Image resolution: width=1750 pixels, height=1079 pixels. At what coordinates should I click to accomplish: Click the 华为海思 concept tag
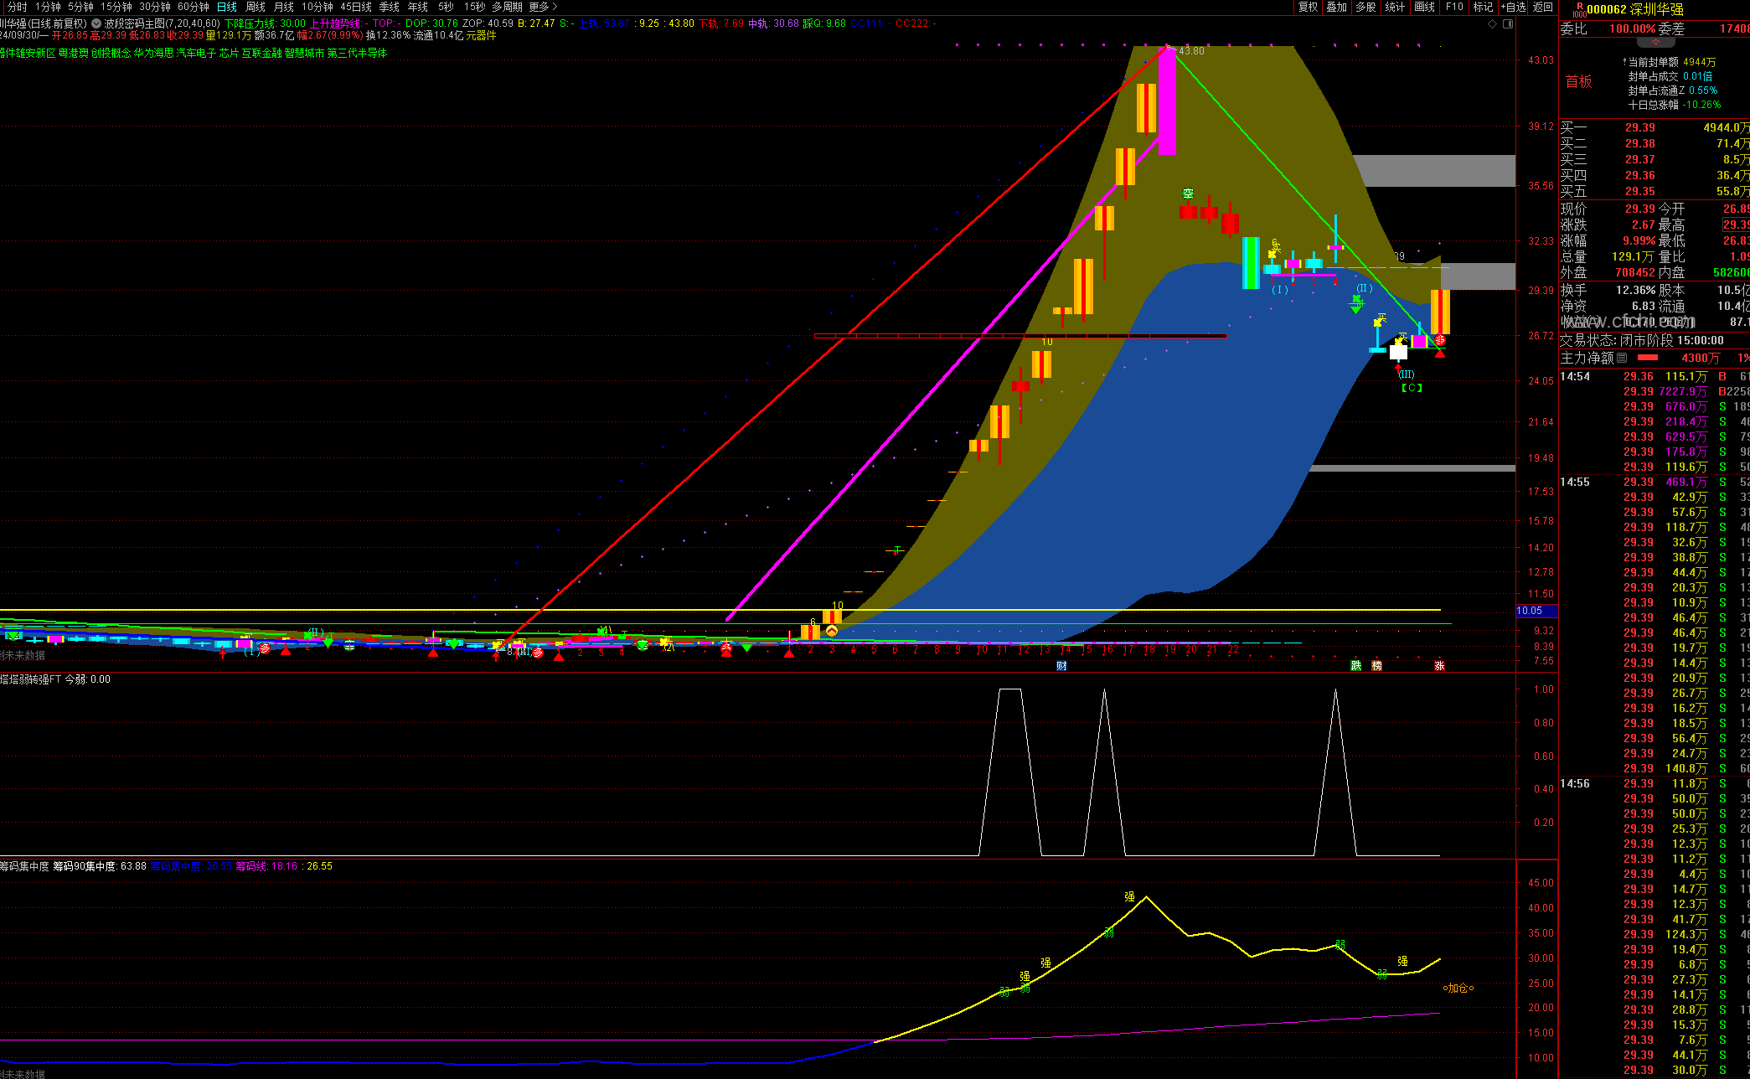coord(154,53)
